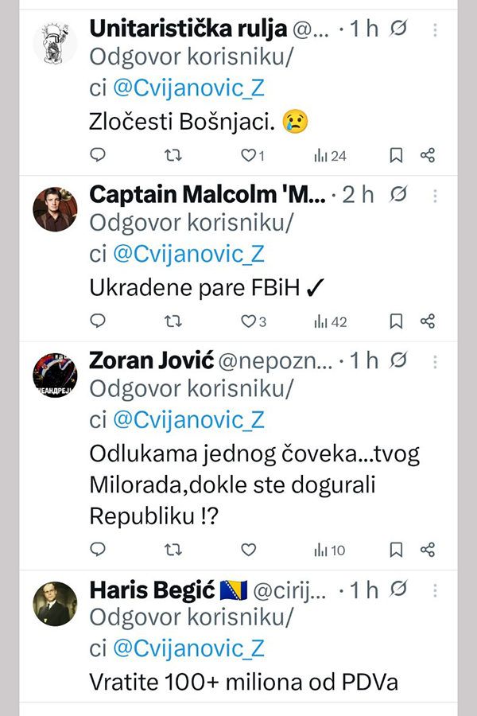Viewport: 477px width, 716px height.
Task: Open @Cvijanovic_Z mention in Zoran Jović's reply
Action: (x=188, y=419)
